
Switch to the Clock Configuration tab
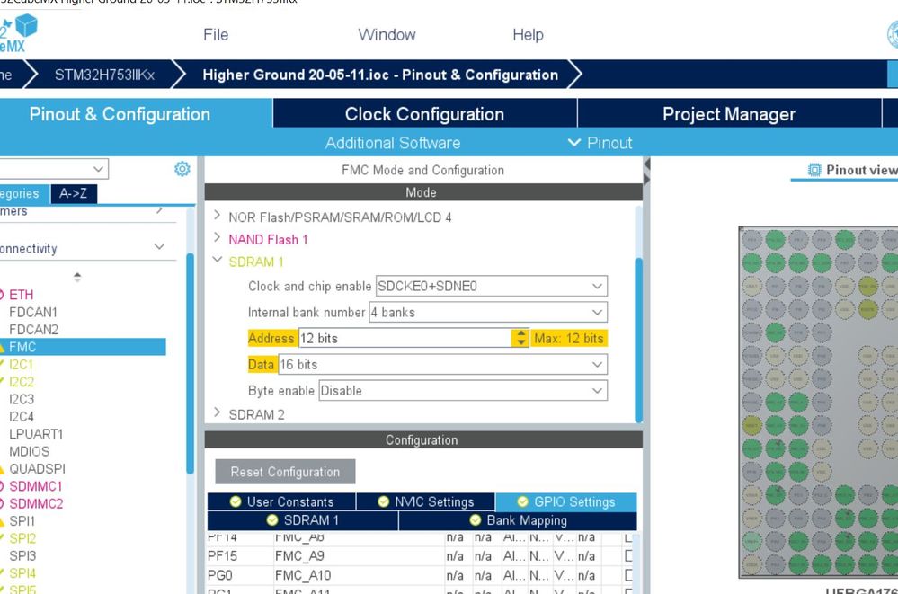425,113
